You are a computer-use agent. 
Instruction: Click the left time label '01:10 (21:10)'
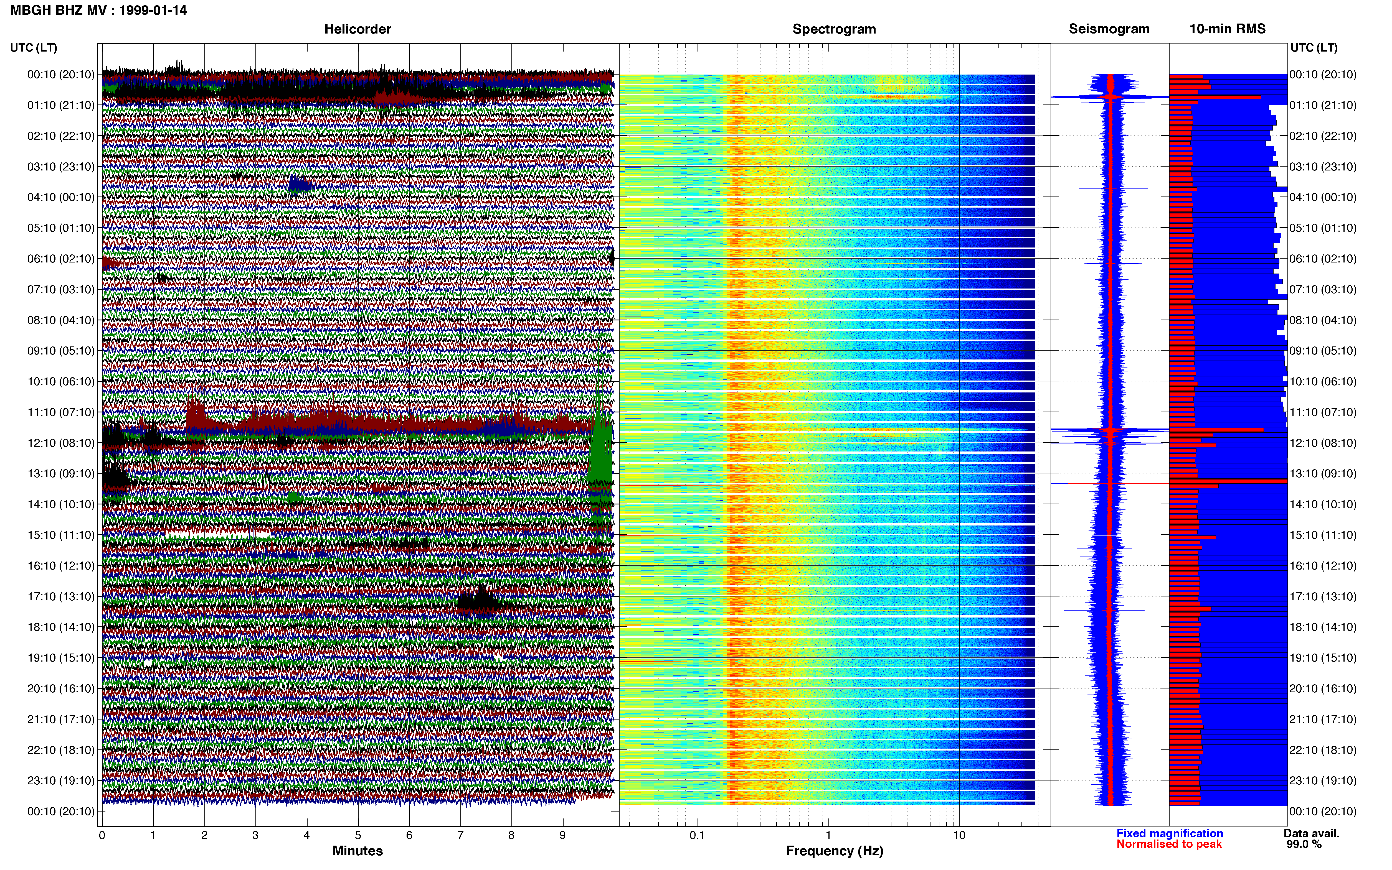pyautogui.click(x=61, y=105)
